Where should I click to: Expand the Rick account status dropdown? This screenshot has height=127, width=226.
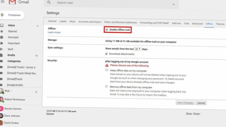[11, 91]
